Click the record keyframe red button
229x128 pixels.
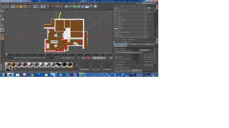click(x=86, y=58)
